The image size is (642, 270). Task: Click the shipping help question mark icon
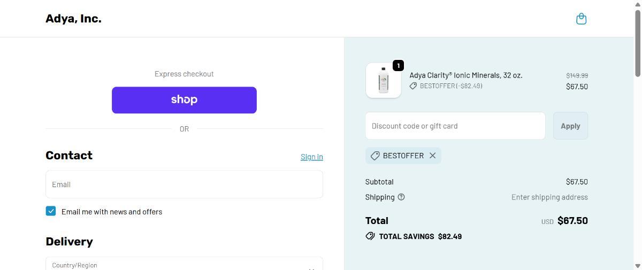tap(401, 197)
